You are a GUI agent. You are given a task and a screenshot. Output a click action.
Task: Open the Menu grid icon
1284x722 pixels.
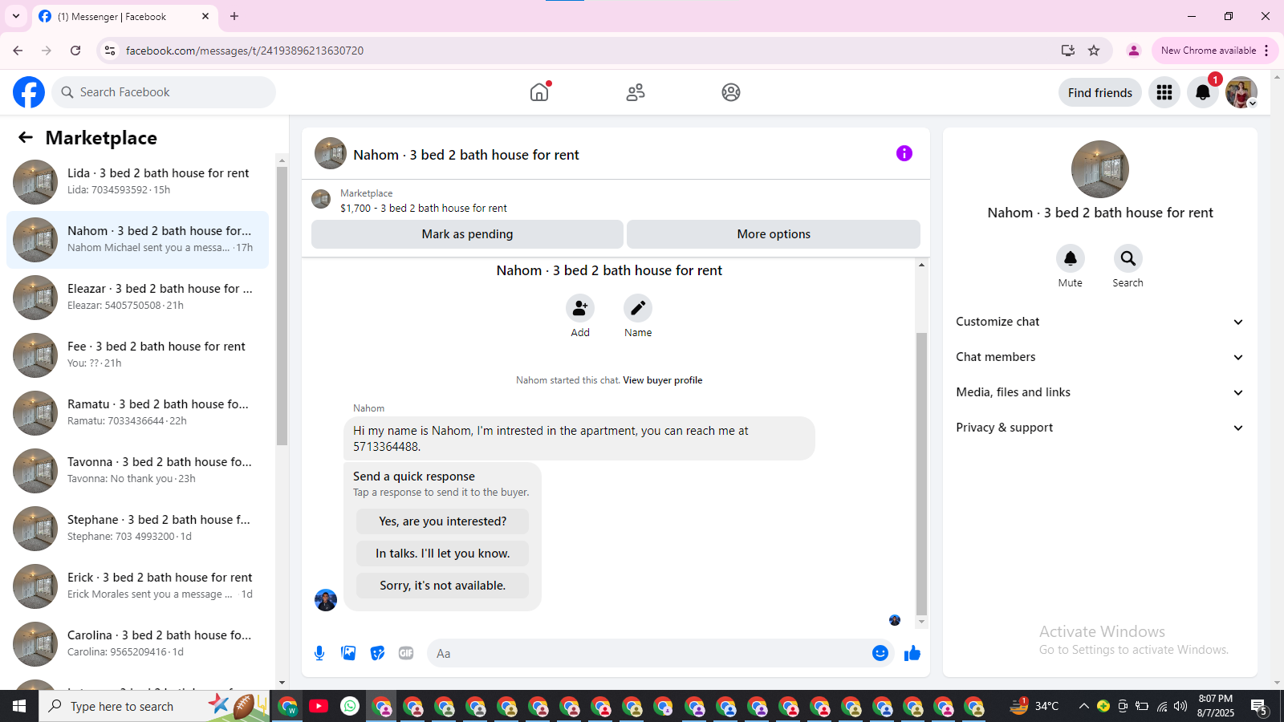point(1164,92)
